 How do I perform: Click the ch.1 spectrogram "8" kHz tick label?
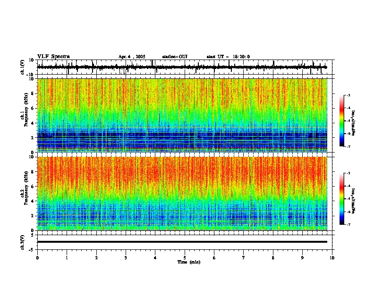[33, 93]
